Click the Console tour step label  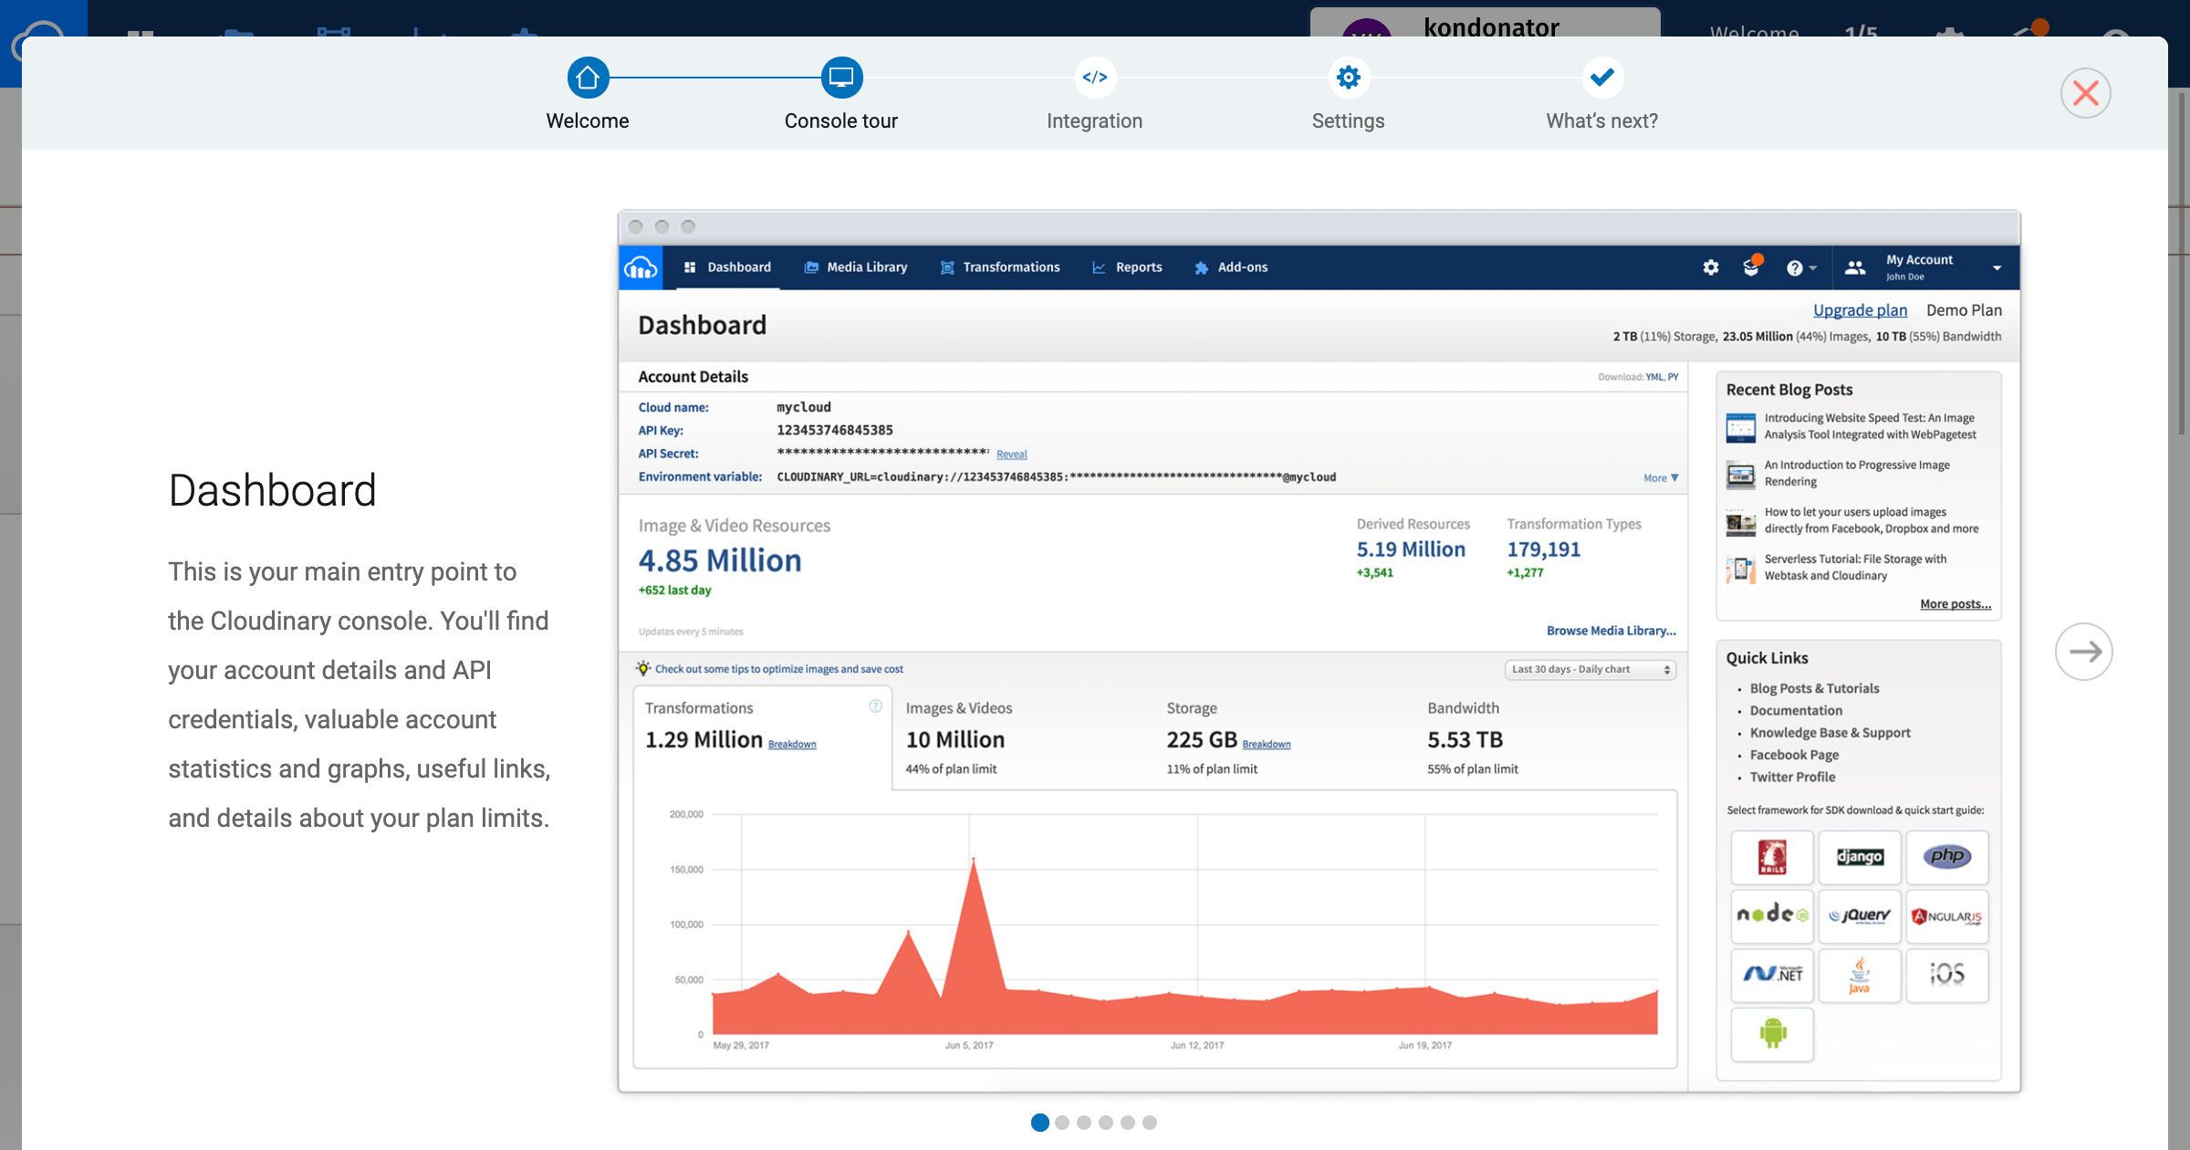point(841,121)
